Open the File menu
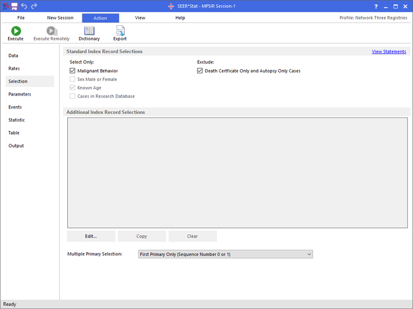Image resolution: width=413 pixels, height=309 pixels. pos(21,18)
